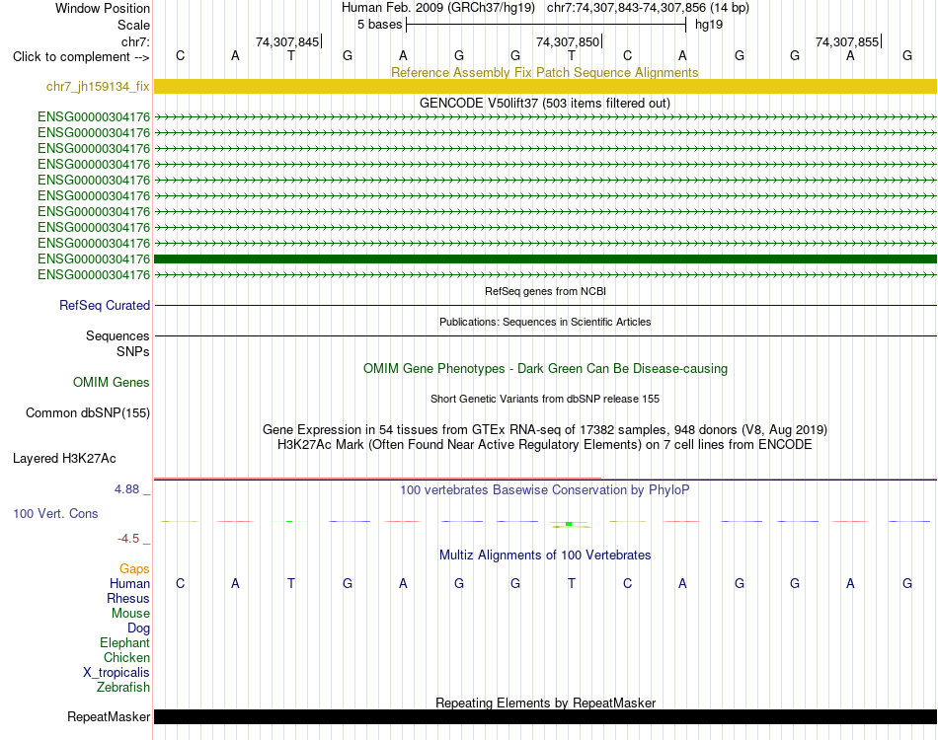Select the Rhesus alignment row label
This screenshot has height=740, width=938.
click(x=128, y=598)
